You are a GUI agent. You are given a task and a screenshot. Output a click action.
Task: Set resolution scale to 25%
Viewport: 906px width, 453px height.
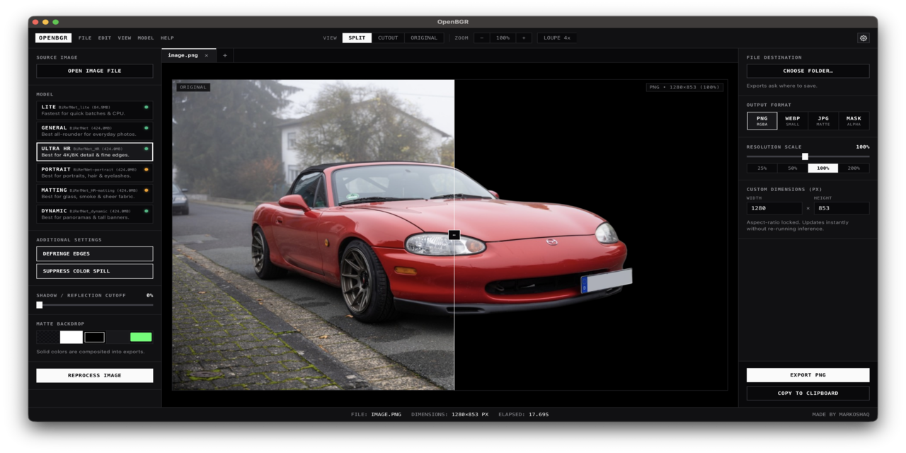(x=762, y=168)
